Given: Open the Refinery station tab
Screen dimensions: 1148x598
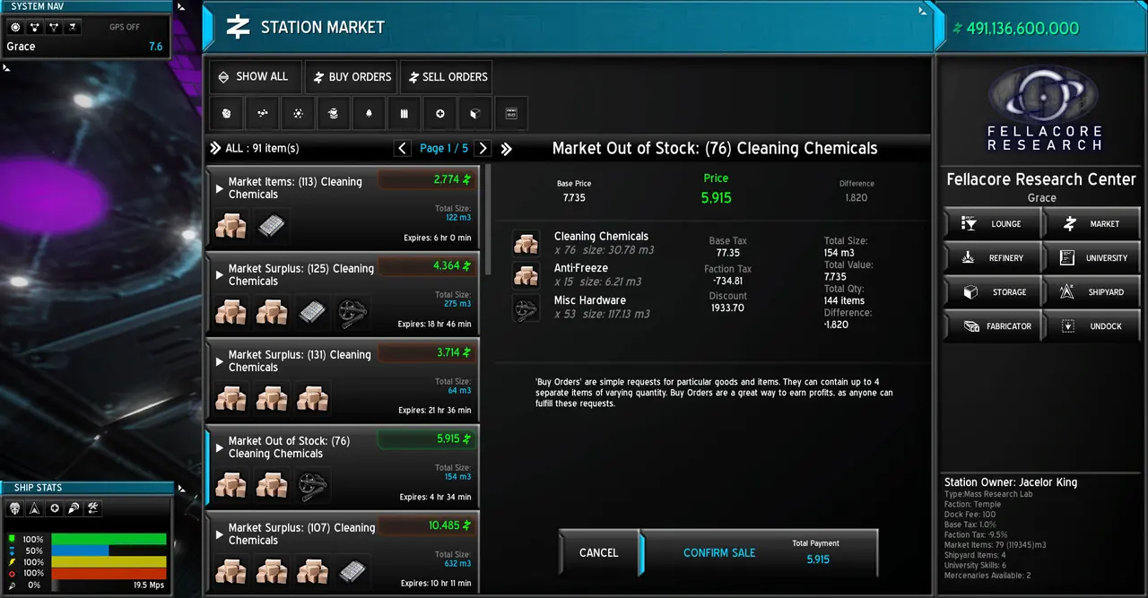Looking at the screenshot, I should [x=993, y=258].
